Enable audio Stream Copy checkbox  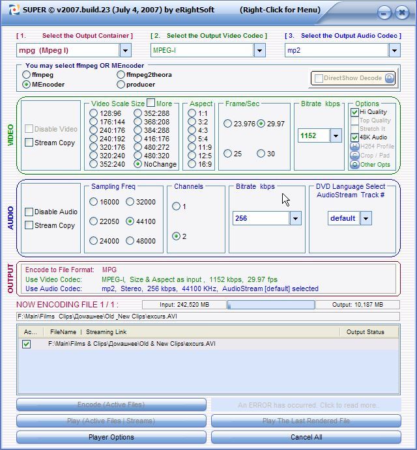[x=29, y=225]
